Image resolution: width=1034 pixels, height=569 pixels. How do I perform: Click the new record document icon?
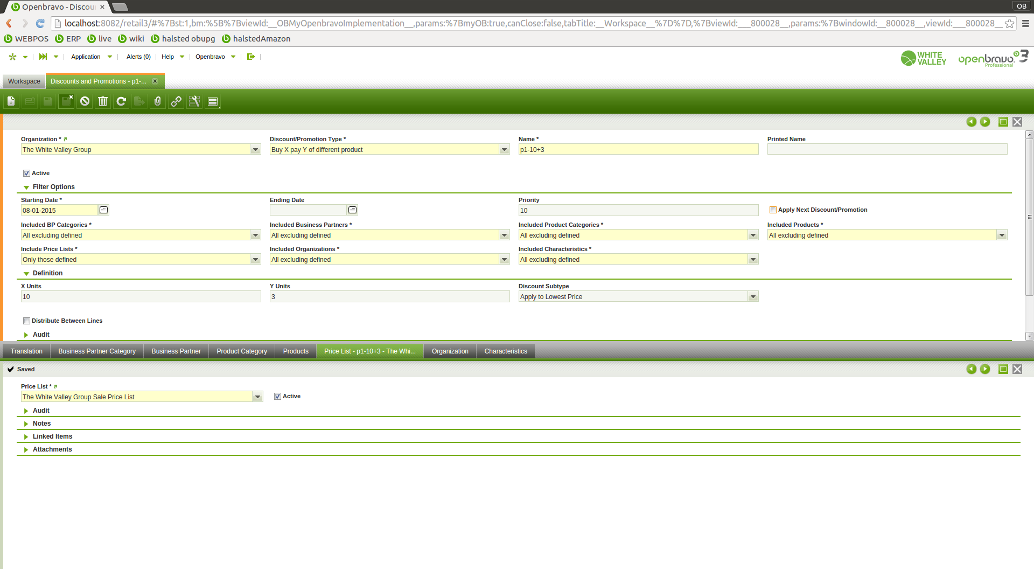tap(11, 101)
